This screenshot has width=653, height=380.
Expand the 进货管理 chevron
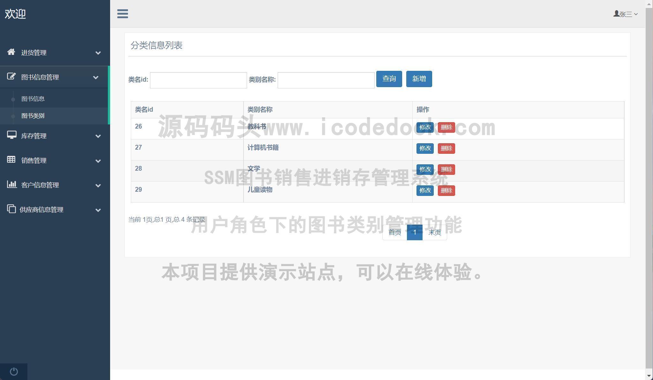tap(98, 53)
